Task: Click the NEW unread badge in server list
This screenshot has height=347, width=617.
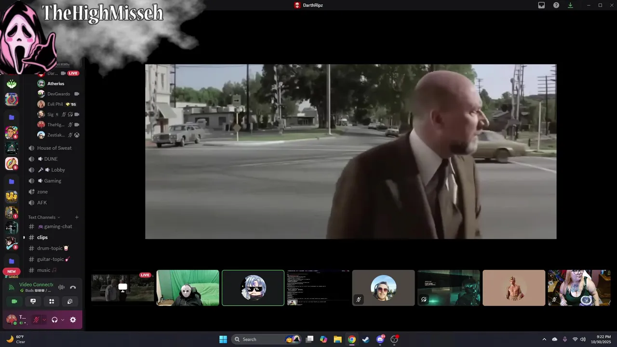Action: [12, 271]
